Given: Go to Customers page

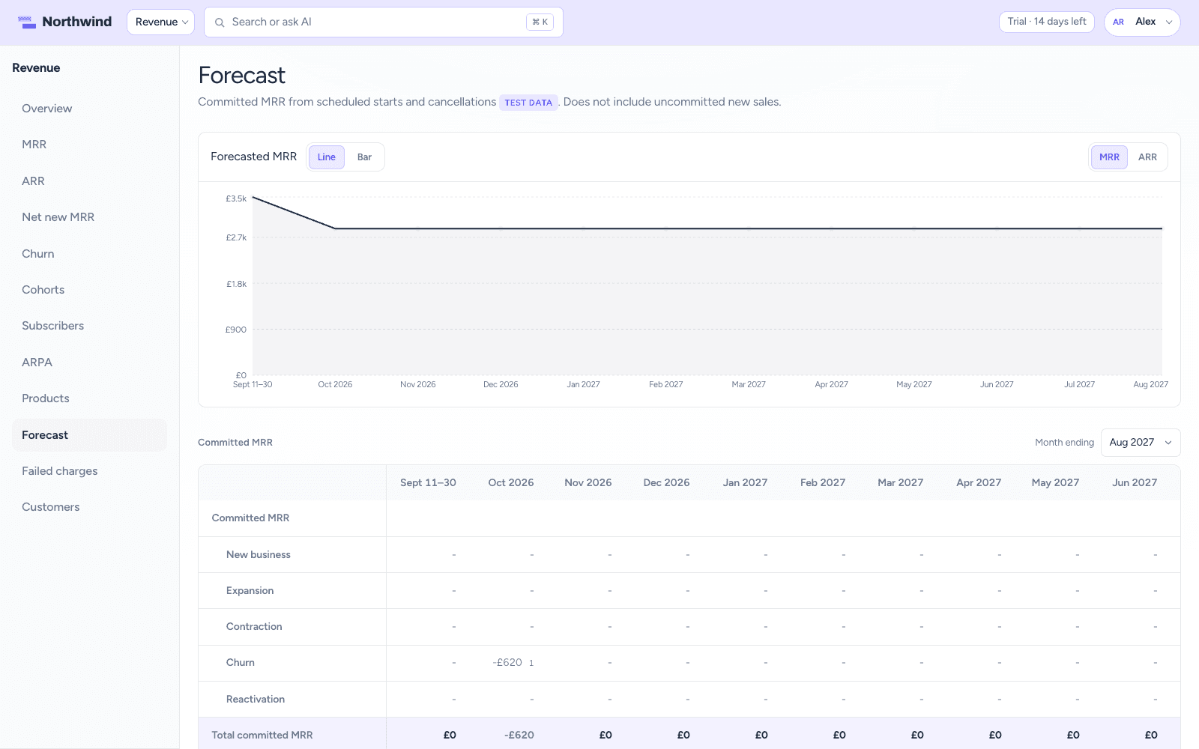Looking at the screenshot, I should (x=89, y=507).
